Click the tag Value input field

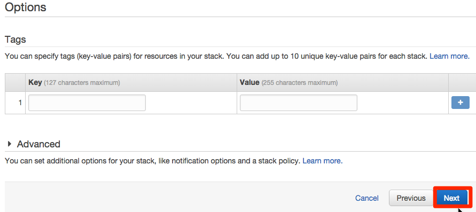click(x=299, y=103)
